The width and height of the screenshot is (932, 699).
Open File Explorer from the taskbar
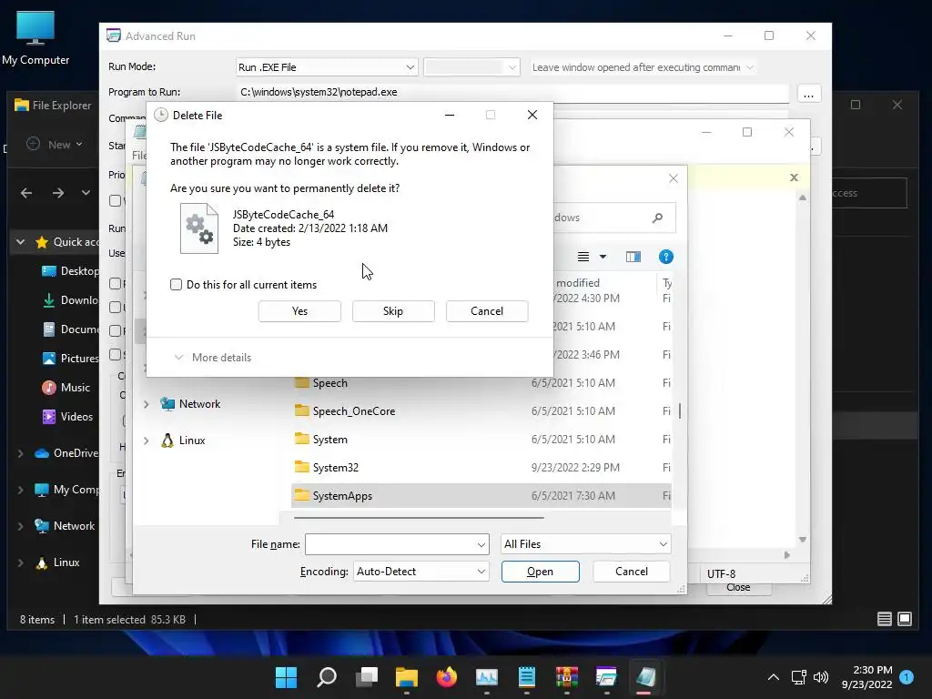point(407,677)
